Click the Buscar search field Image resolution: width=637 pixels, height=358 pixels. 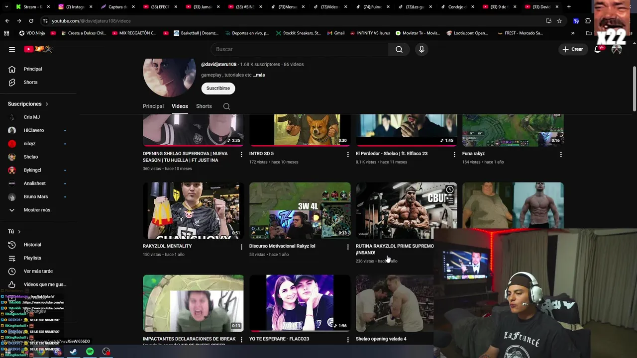click(300, 49)
